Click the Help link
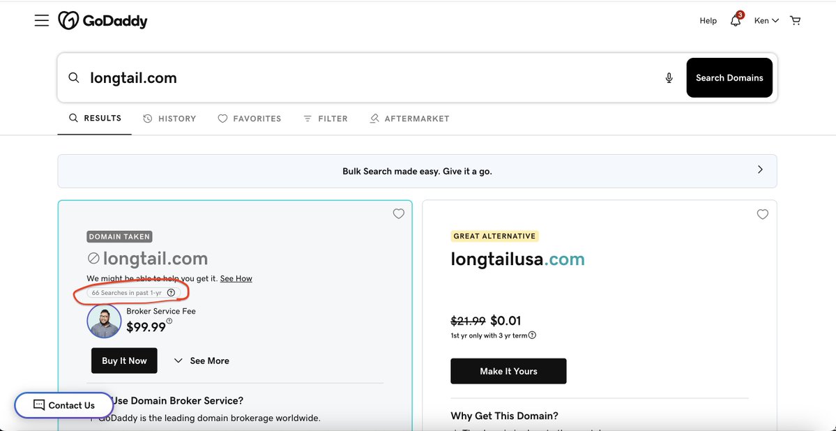The height and width of the screenshot is (431, 836). pos(708,21)
